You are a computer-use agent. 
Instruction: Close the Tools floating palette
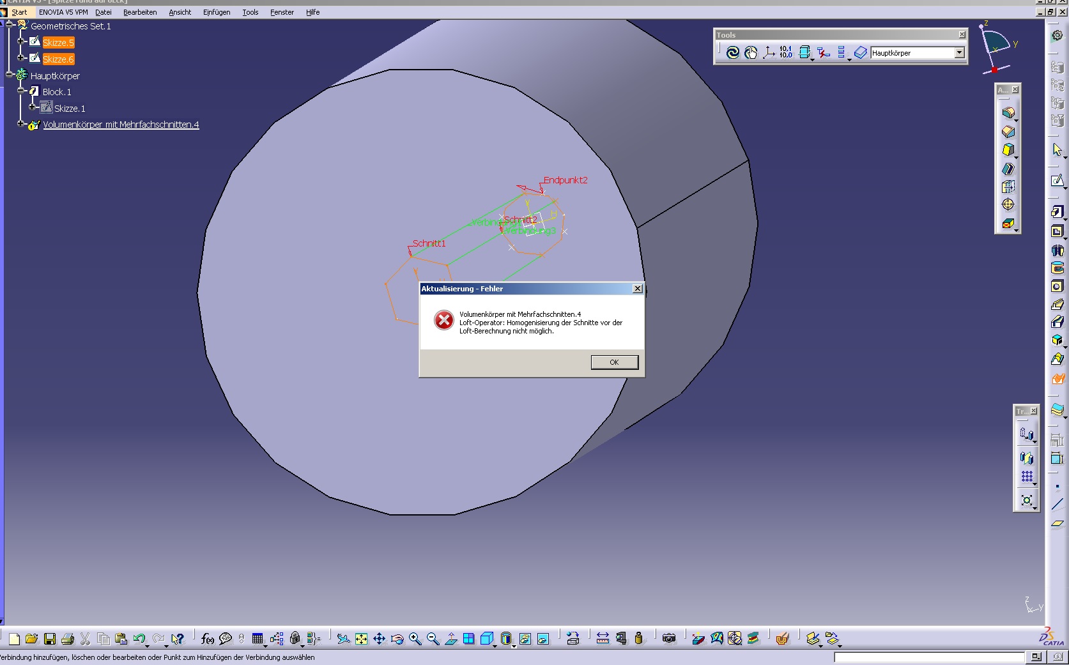point(962,34)
